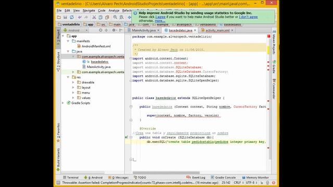
Task: Click the Copy toolbar icon
Action: [x=100, y=17]
